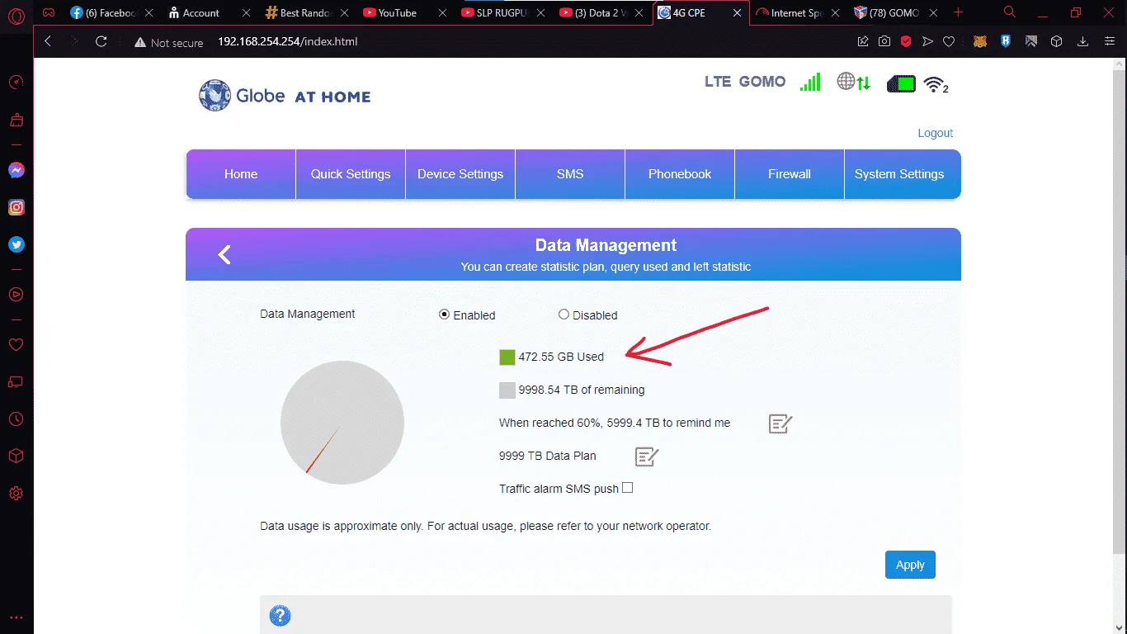Image resolution: width=1127 pixels, height=634 pixels.
Task: Open Extensions cube in the sidebar
Action: tap(16, 457)
